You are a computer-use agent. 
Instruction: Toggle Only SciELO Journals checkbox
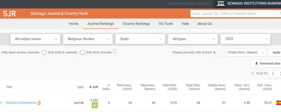click(x=44, y=52)
